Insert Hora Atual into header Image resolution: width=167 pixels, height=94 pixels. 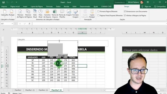pyautogui.click(x=40, y=14)
